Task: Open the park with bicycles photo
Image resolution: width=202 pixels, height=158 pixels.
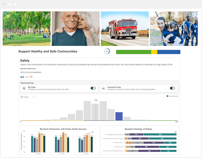Action: [x=27, y=28]
